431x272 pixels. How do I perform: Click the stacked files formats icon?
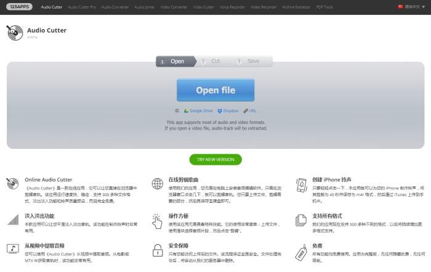pyautogui.click(x=301, y=220)
